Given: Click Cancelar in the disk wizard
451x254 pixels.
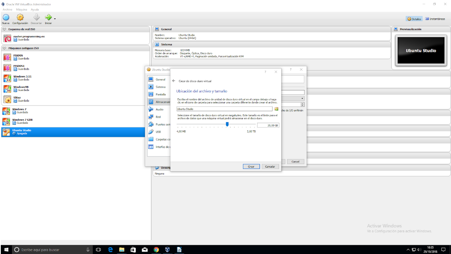Looking at the screenshot, I should (x=271, y=166).
